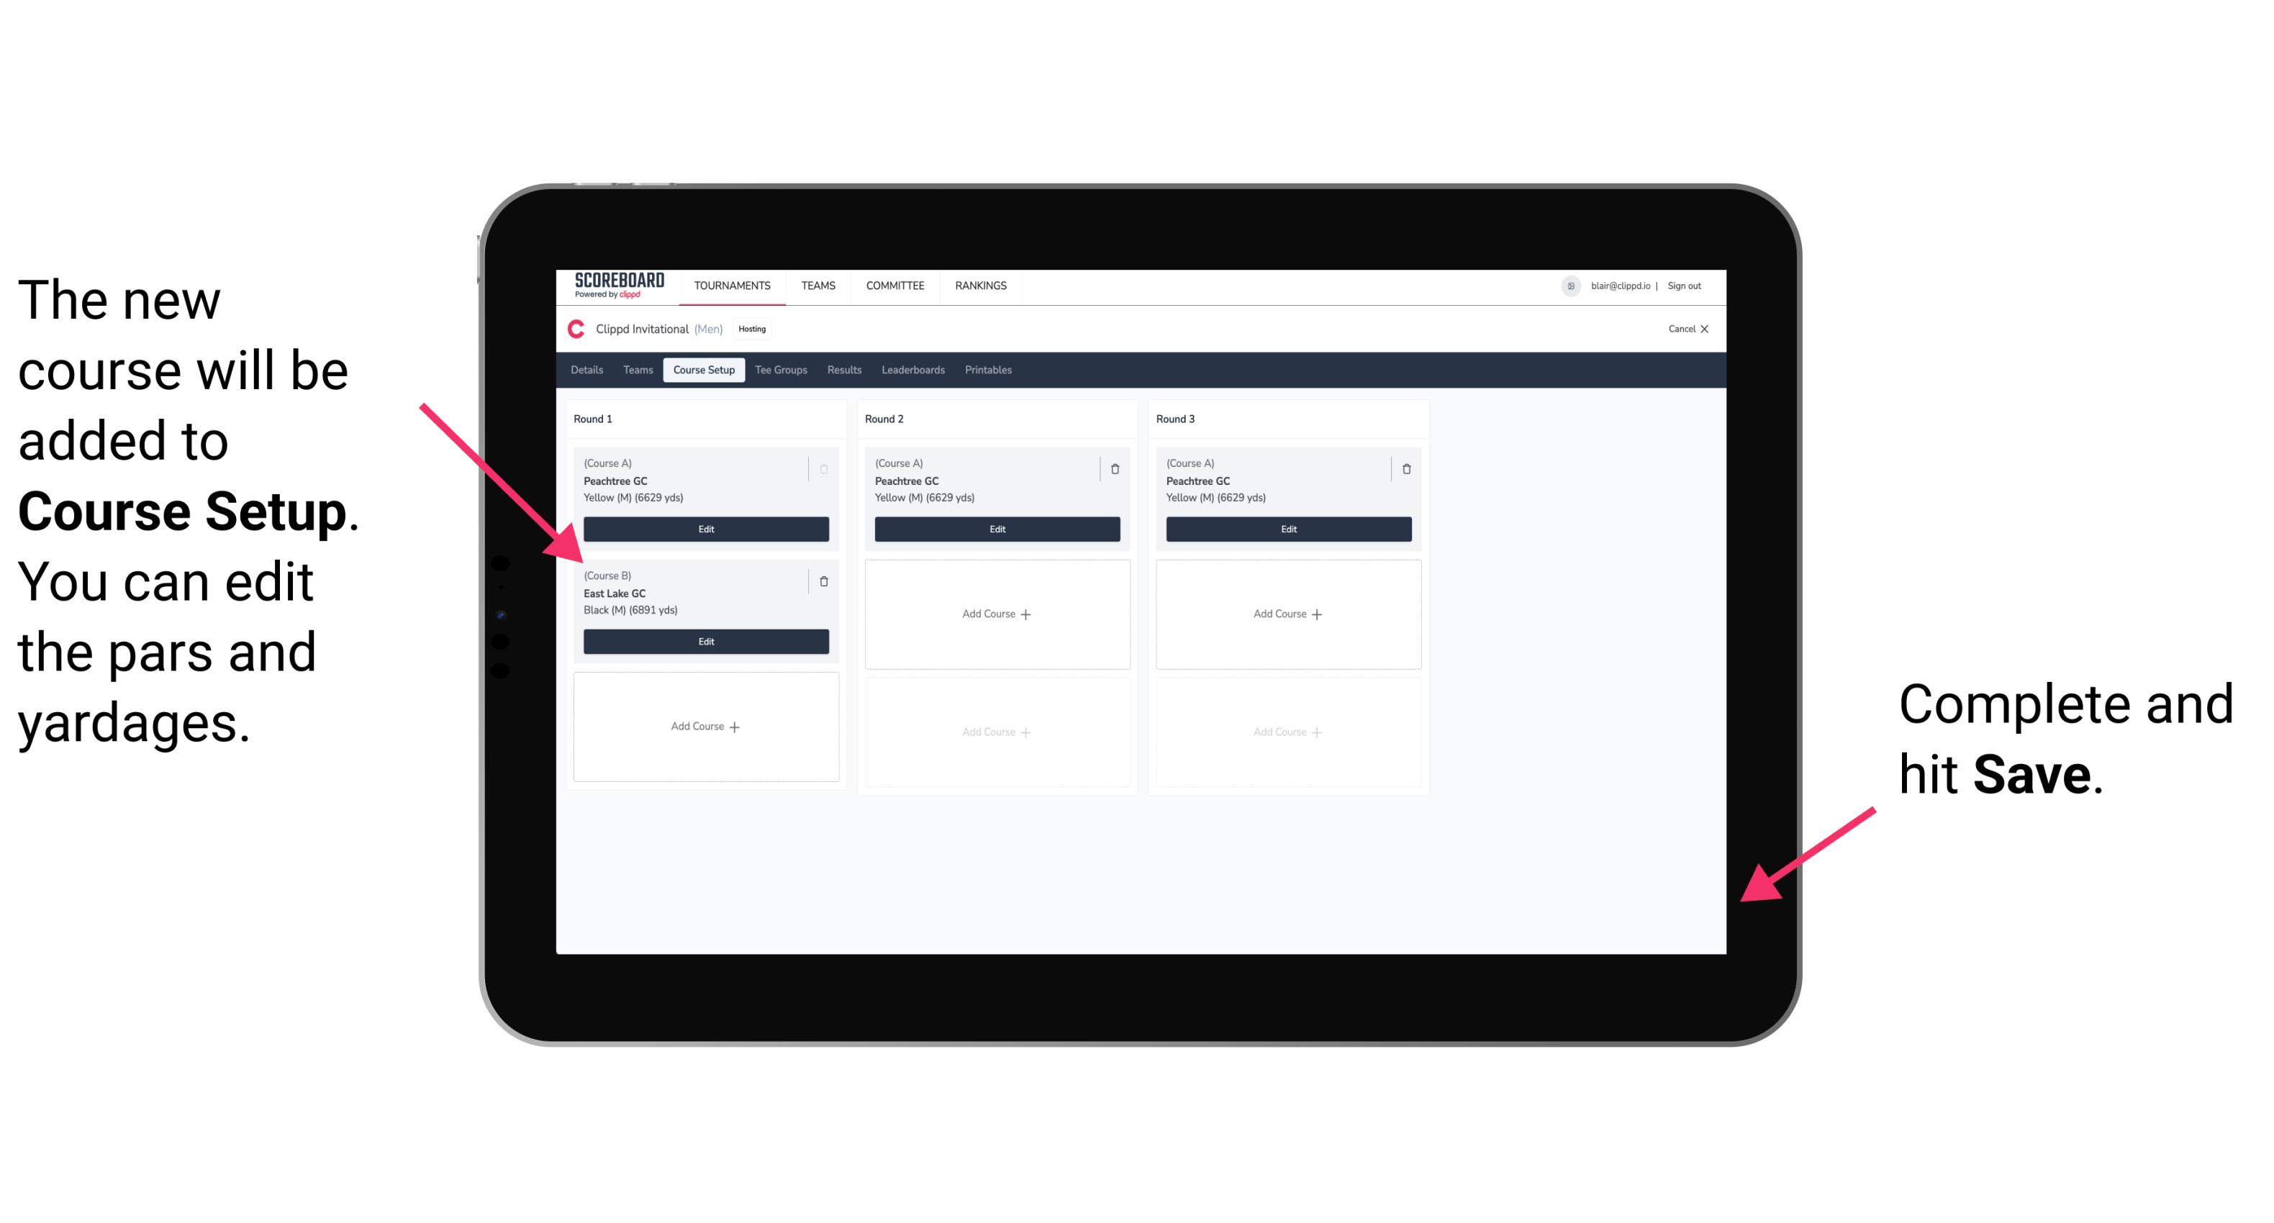Click Add Course in Round 3
Screen dimensions: 2274x1223
tap(1287, 611)
